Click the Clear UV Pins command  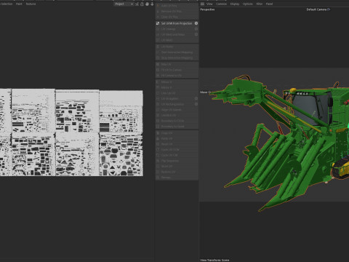tap(177, 17)
